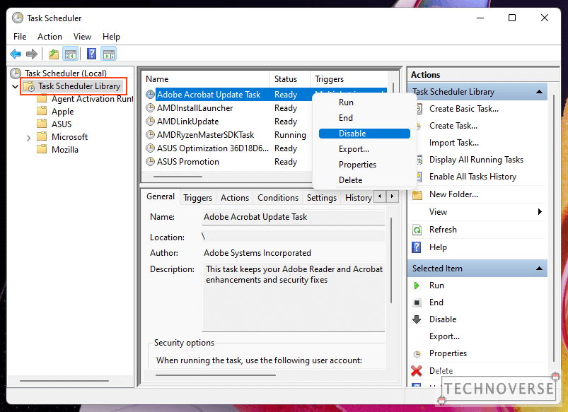Click the General tab's vertical scrollbar
This screenshot has width=568, height=412.
pos(391,261)
